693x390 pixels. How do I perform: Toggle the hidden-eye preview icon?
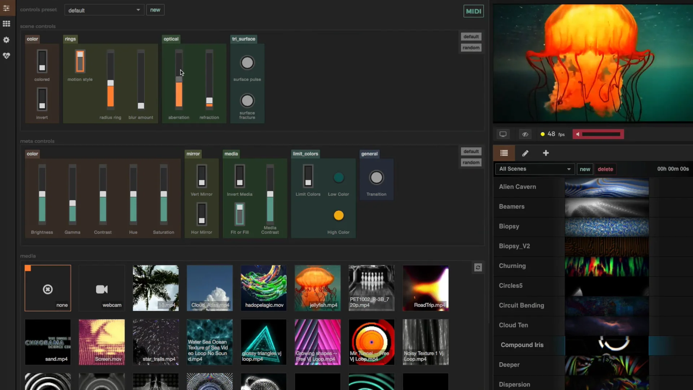(x=525, y=134)
